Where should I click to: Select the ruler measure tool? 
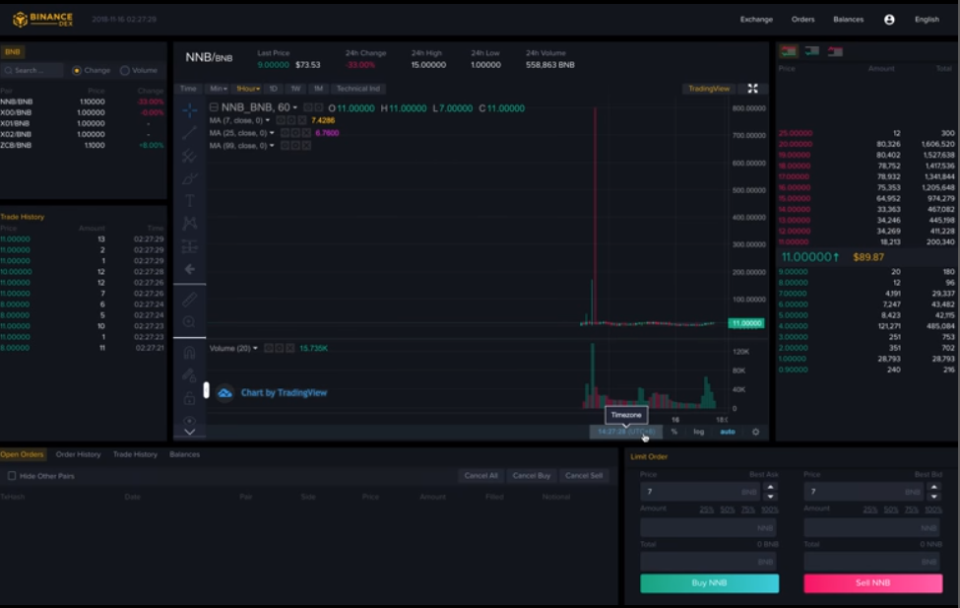[190, 300]
